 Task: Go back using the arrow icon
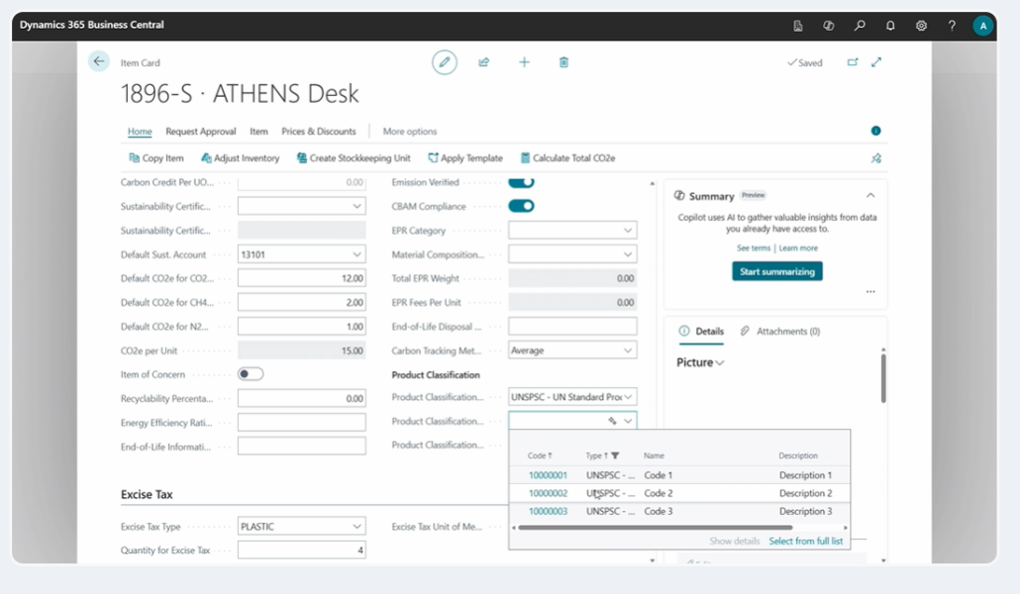point(99,61)
